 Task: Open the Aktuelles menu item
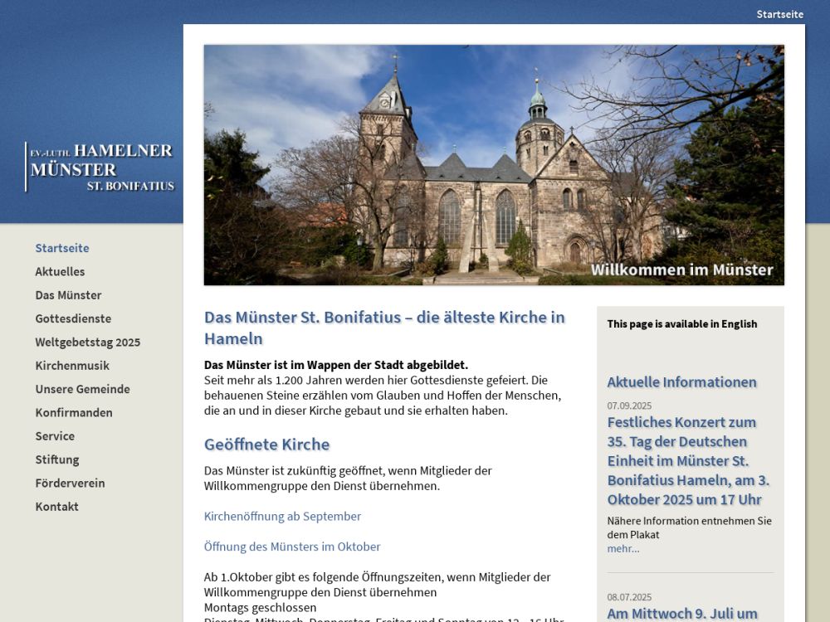(60, 271)
